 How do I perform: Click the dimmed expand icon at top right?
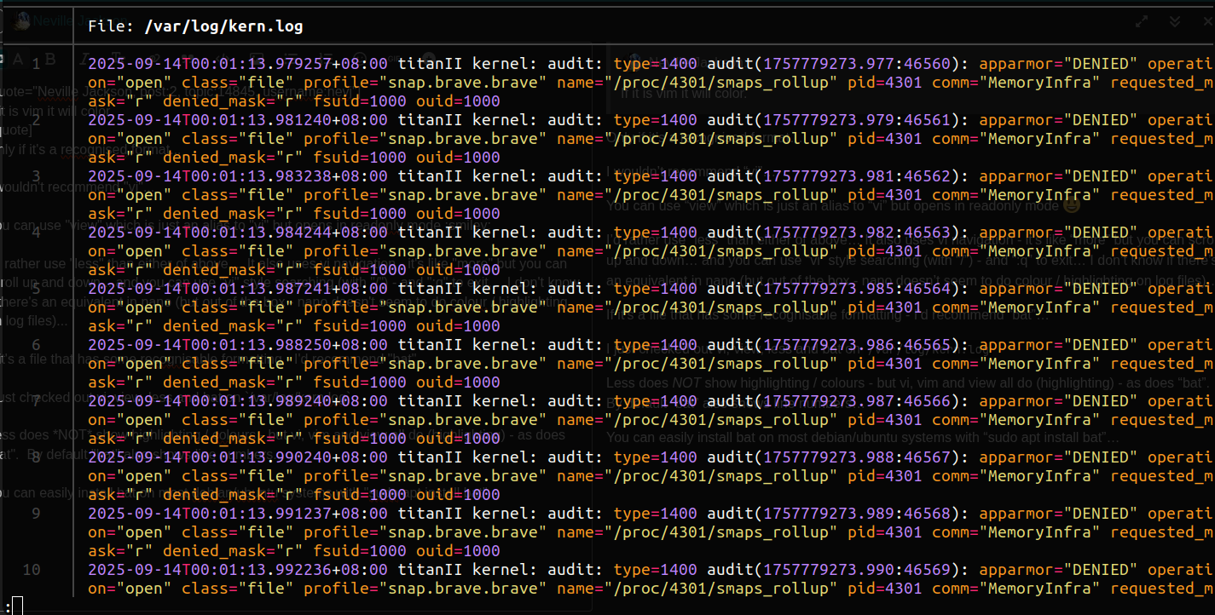1142,21
